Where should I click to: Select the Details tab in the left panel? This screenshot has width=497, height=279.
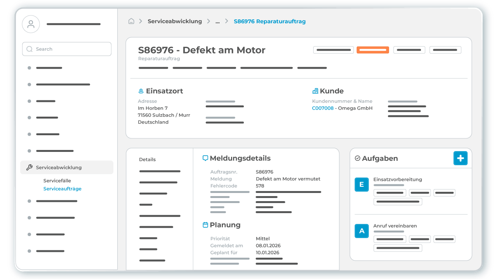147,159
